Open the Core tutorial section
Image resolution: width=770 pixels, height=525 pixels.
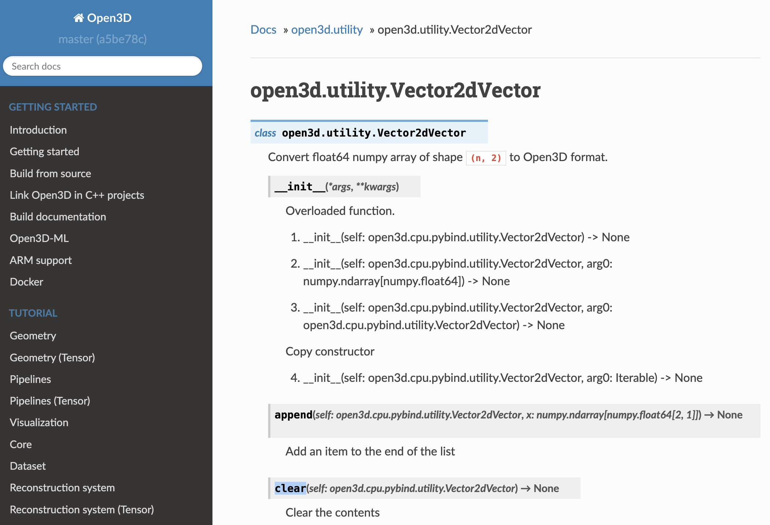(x=21, y=444)
